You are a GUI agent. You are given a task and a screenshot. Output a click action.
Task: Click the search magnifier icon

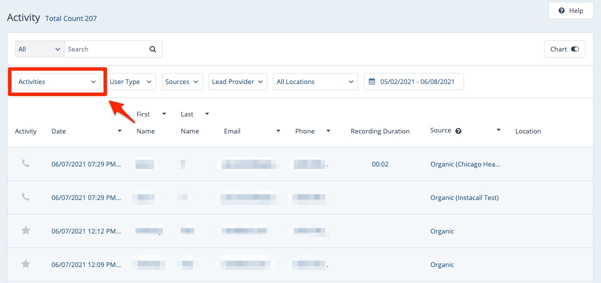(153, 49)
